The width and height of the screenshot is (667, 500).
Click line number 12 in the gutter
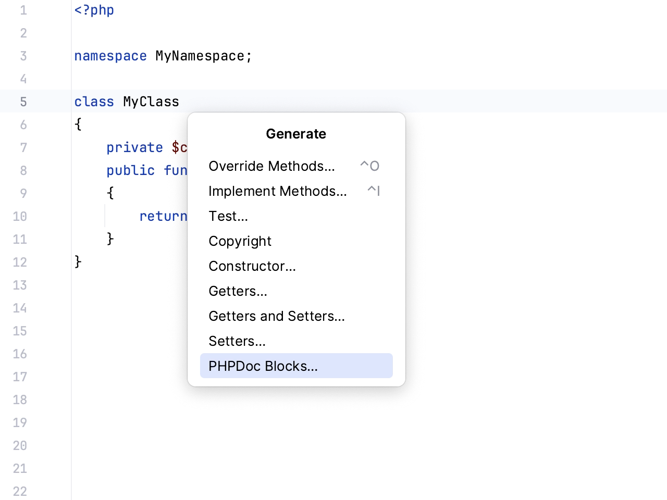point(19,262)
